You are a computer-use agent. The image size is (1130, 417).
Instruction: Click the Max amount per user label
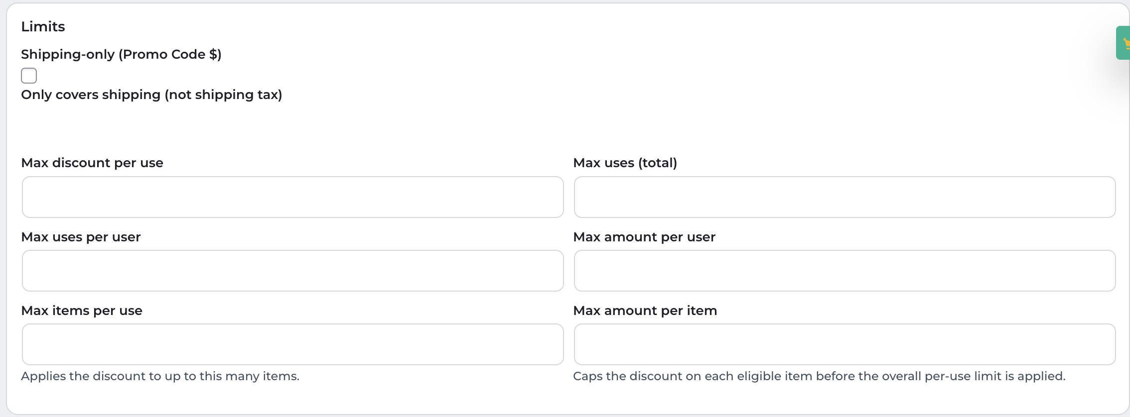(644, 237)
